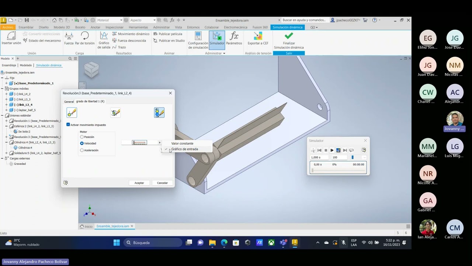Select the Trazo tool
472x266 pixels.
(x=119, y=47)
